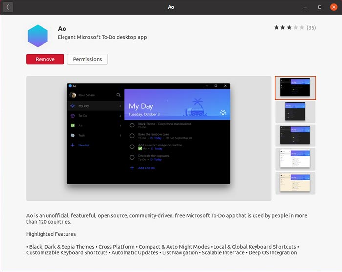The image size is (342, 272).
Task: Maximize the Ubuntu Software window
Action: click(320, 7)
